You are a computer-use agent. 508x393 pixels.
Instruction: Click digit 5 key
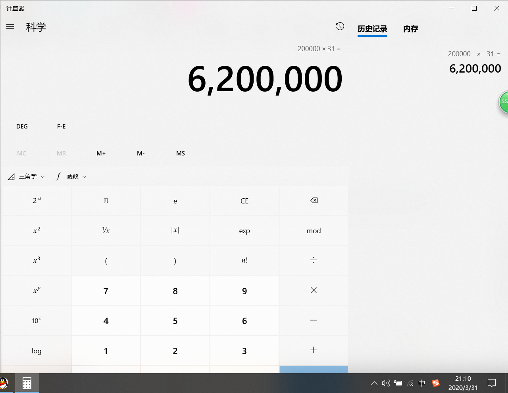coord(175,320)
